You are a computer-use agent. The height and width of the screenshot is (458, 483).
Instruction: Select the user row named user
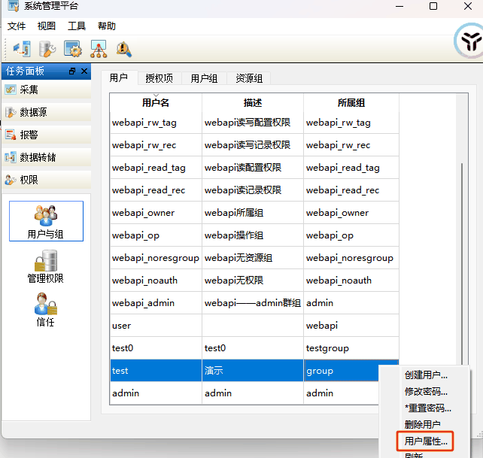156,326
